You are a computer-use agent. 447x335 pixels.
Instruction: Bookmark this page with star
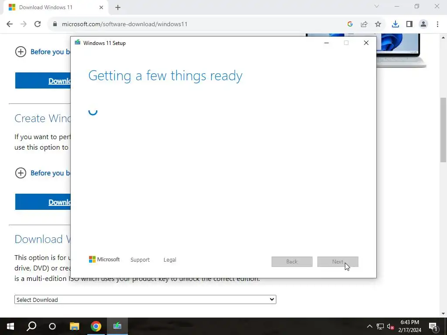click(x=378, y=24)
